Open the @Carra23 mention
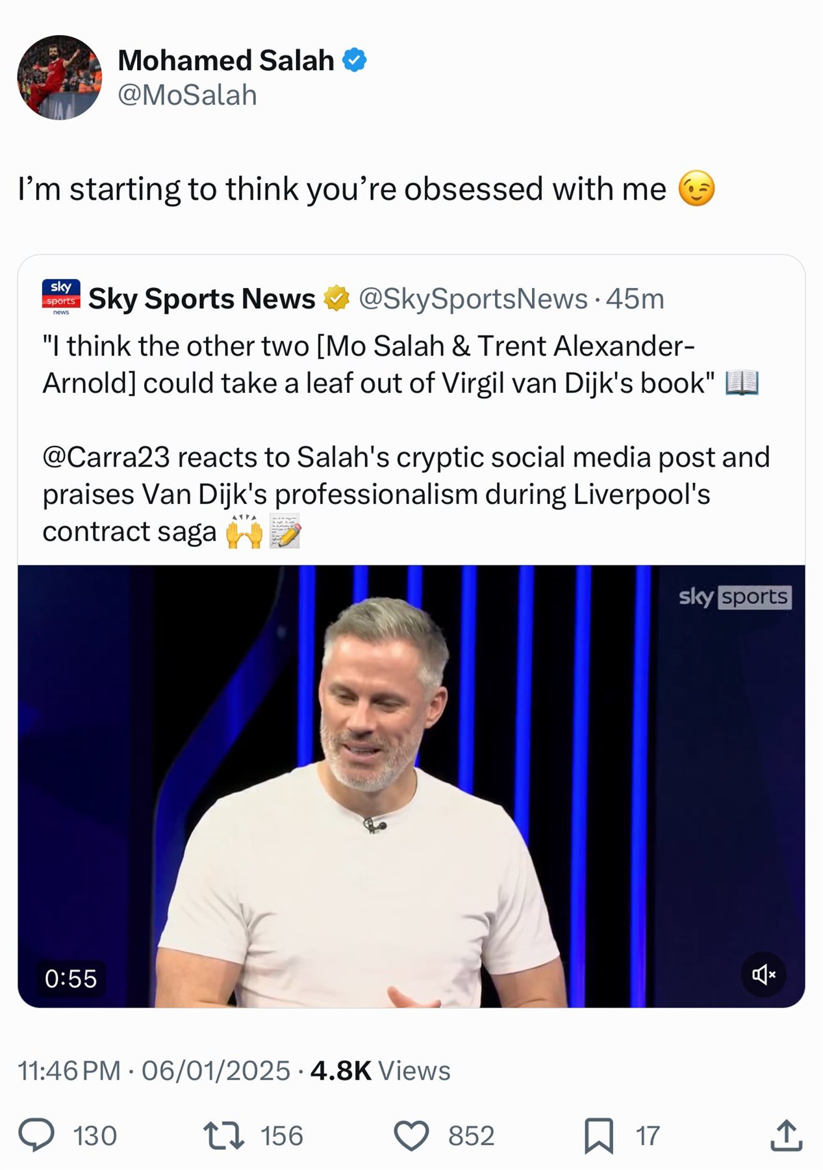 tap(106, 457)
